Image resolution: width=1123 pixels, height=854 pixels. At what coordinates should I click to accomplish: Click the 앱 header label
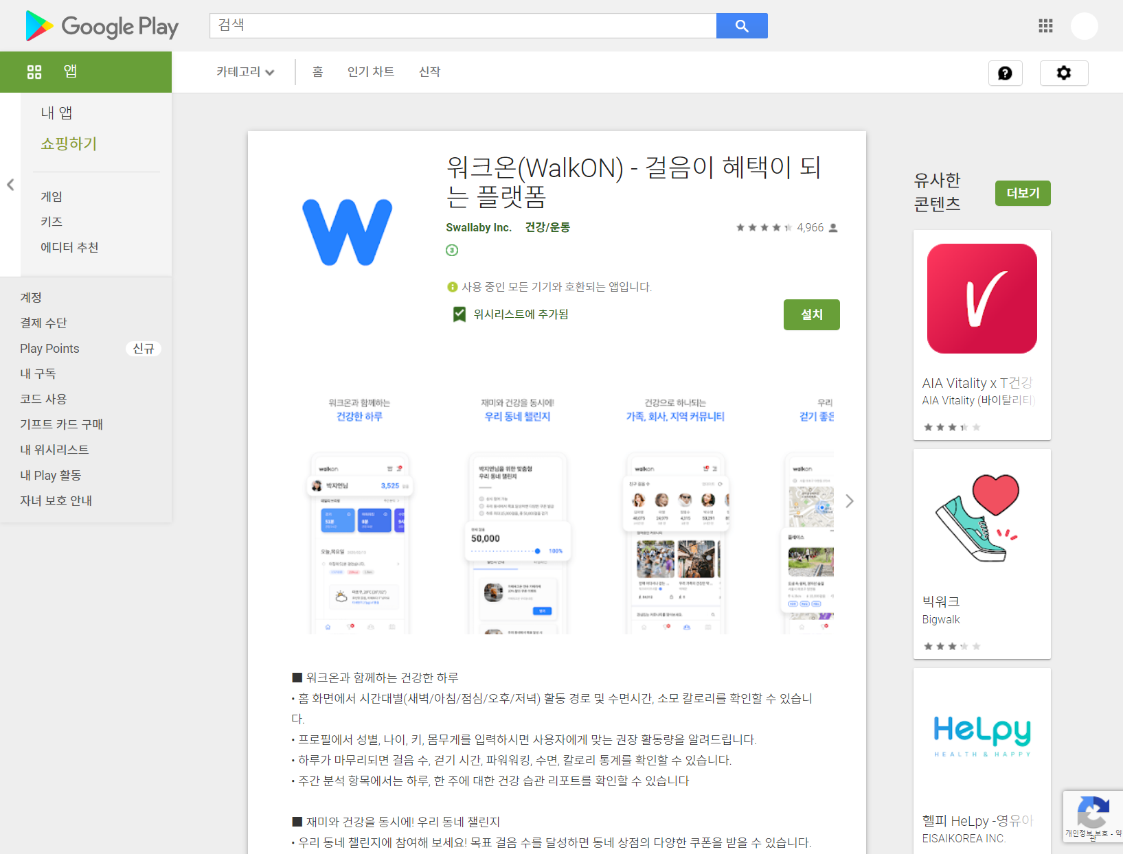(x=70, y=71)
